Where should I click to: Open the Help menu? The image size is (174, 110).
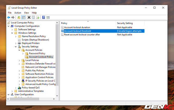pos(34,13)
